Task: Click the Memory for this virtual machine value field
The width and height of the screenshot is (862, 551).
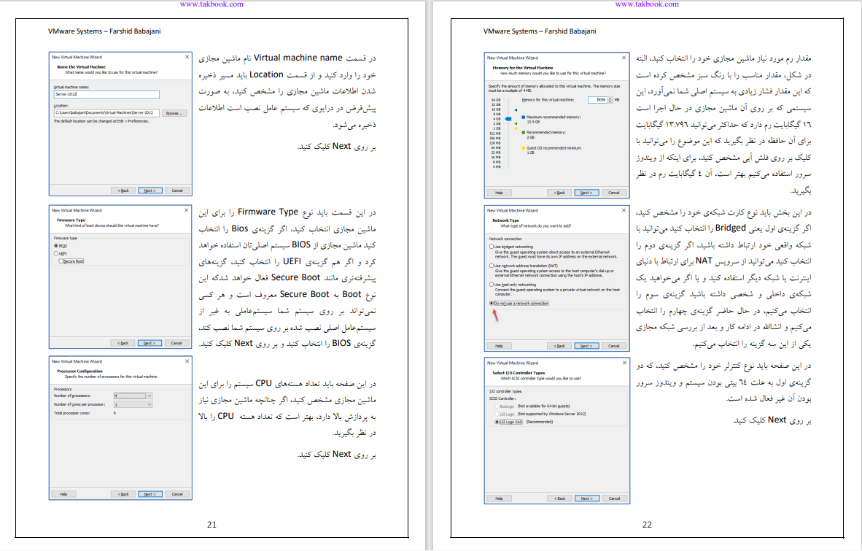Action: click(x=597, y=100)
